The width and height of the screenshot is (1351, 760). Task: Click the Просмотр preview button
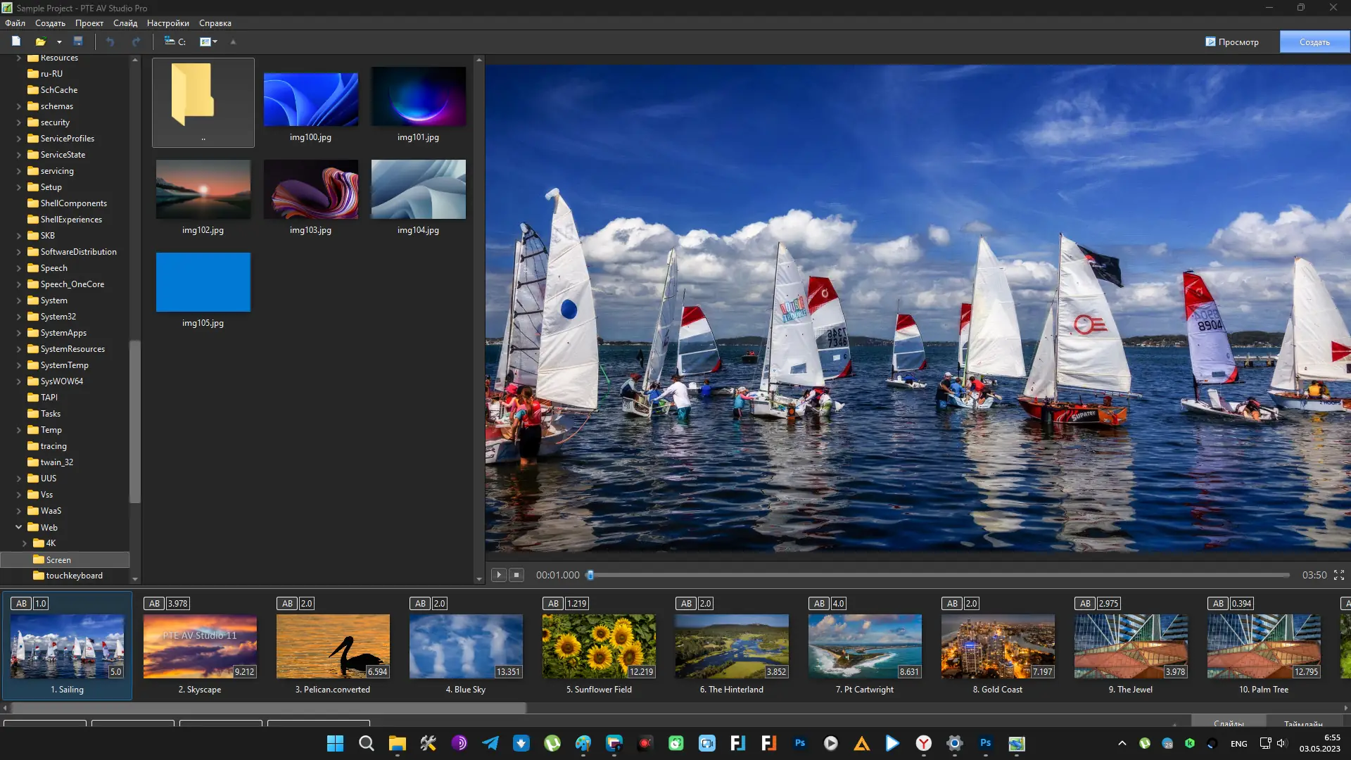pos(1231,42)
